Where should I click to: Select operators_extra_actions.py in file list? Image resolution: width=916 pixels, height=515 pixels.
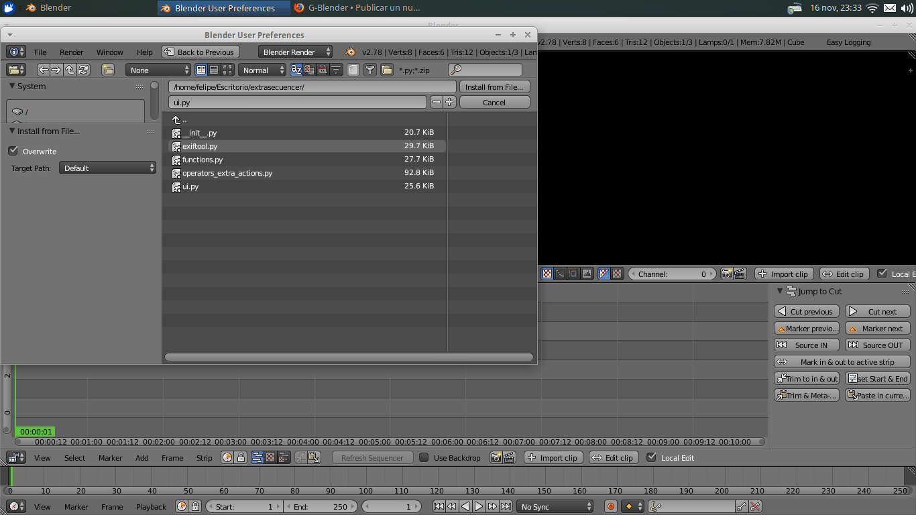[306, 172]
